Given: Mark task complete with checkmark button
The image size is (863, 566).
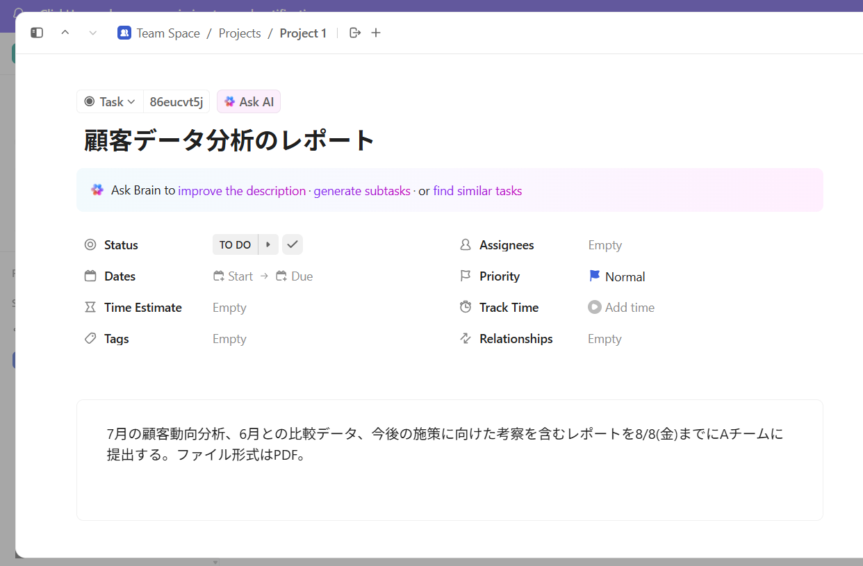Looking at the screenshot, I should [293, 244].
